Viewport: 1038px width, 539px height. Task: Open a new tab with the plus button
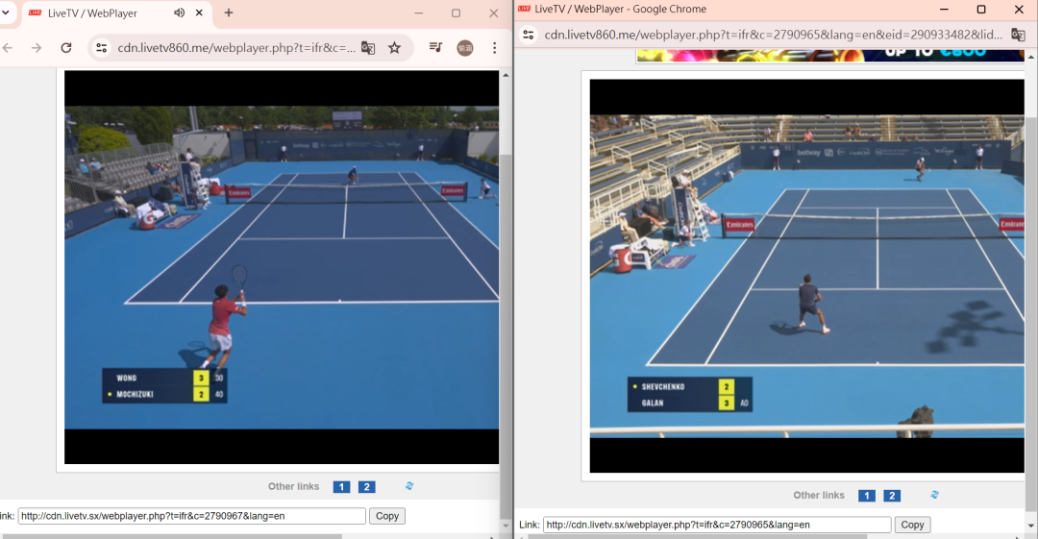click(229, 13)
